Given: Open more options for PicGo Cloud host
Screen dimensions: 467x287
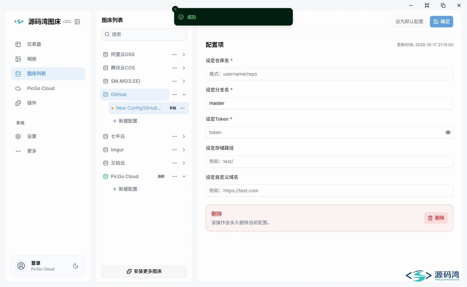Looking at the screenshot, I should pos(175,176).
